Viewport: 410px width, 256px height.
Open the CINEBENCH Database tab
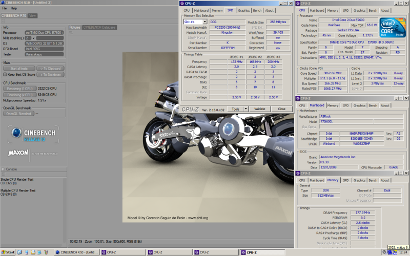pos(99,28)
